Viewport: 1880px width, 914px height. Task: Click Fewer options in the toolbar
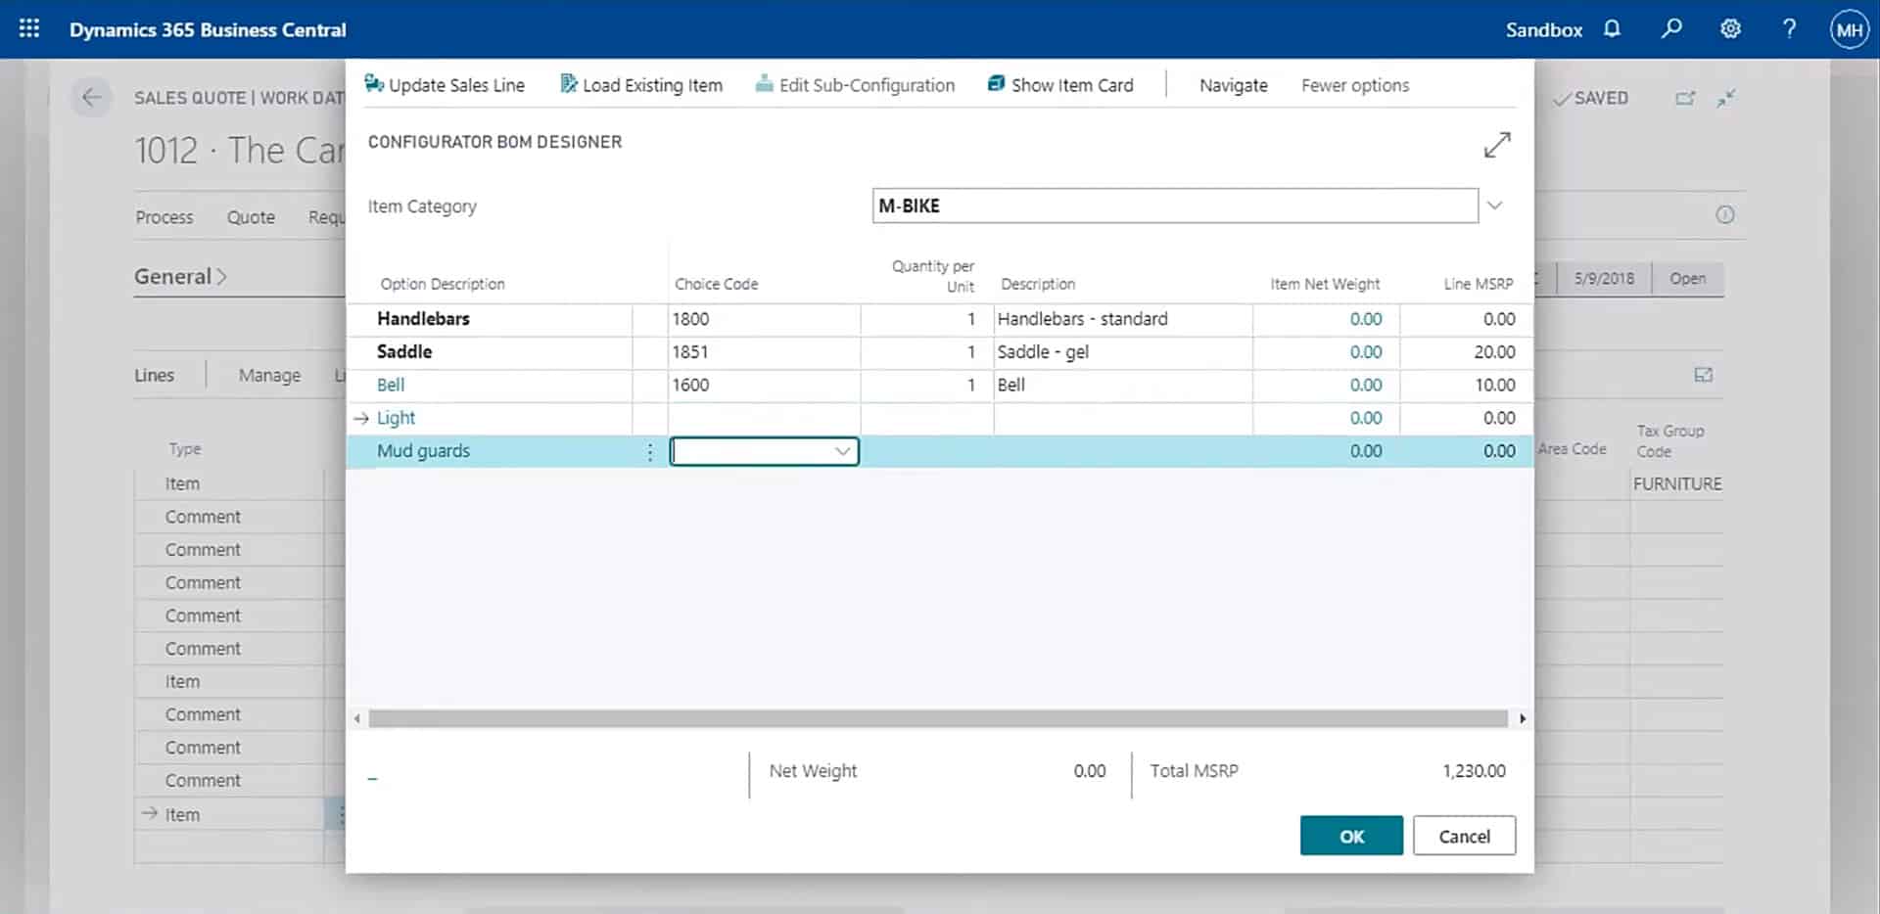[1354, 85]
